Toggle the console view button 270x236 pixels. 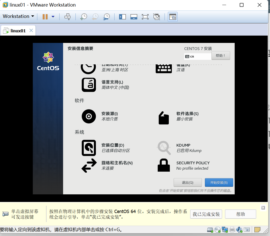pos(173,17)
